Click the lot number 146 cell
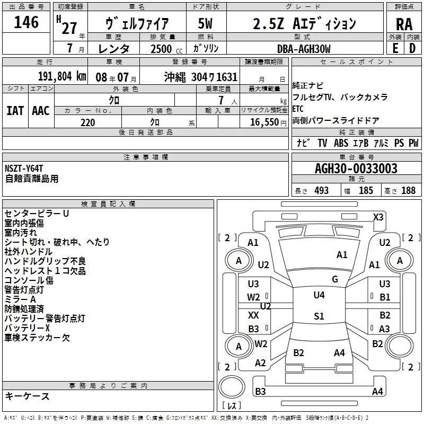424x424 pixels. [x=26, y=22]
